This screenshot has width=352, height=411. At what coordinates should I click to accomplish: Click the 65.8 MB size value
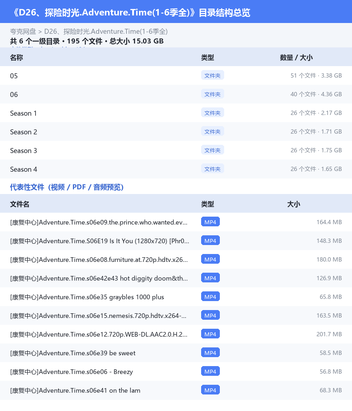330,297
